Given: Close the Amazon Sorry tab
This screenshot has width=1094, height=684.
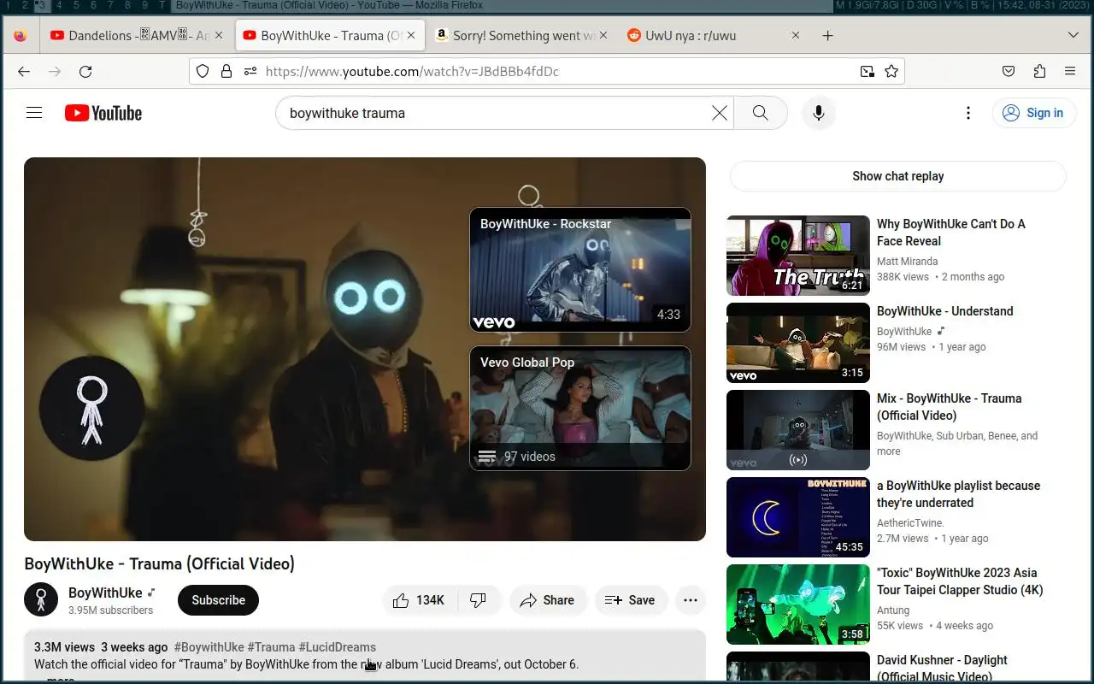Looking at the screenshot, I should point(603,36).
